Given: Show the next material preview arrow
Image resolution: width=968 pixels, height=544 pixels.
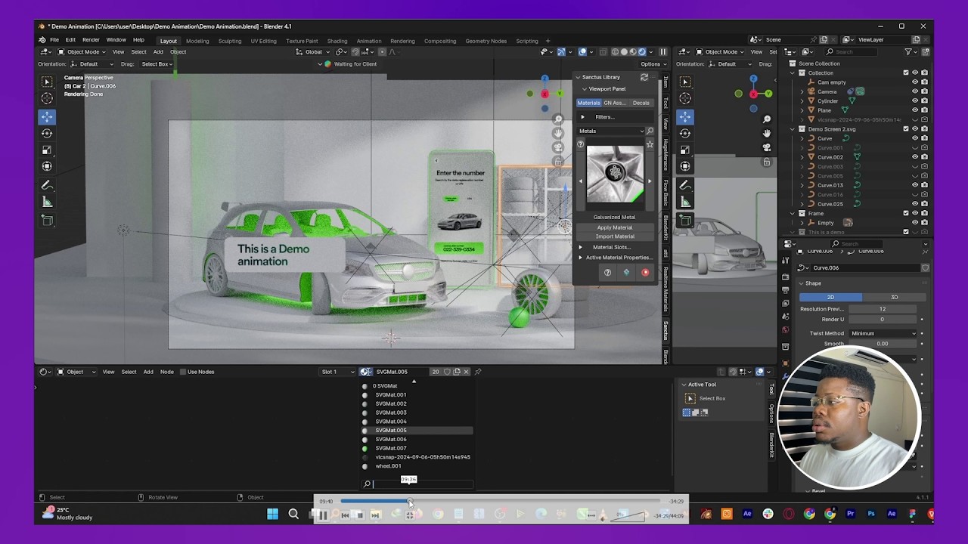Looking at the screenshot, I should click(x=649, y=181).
